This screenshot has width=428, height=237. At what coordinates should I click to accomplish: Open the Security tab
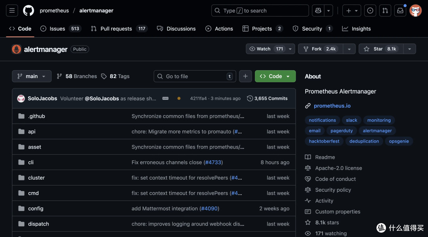(313, 29)
